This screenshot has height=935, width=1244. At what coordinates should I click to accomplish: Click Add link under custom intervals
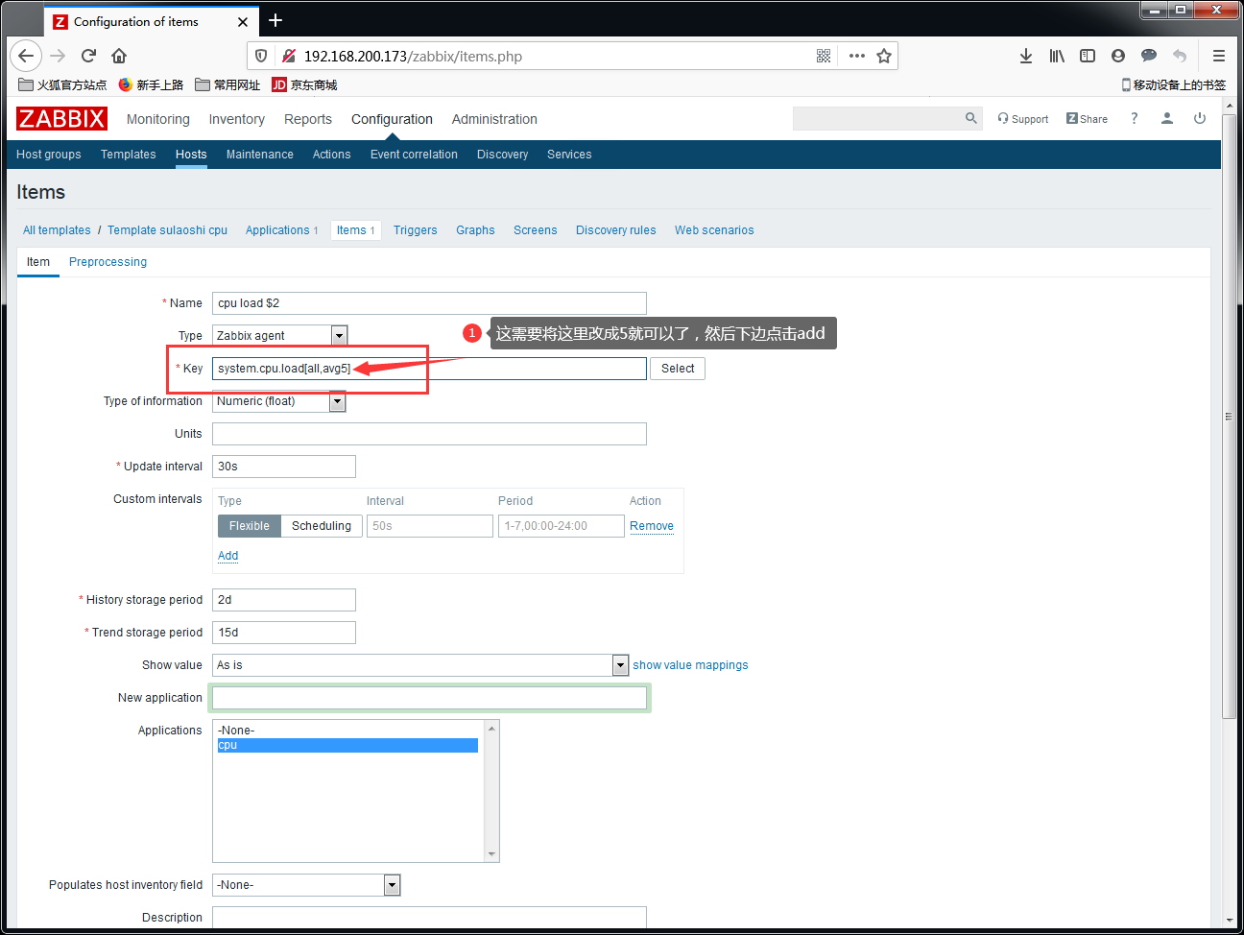[227, 556]
